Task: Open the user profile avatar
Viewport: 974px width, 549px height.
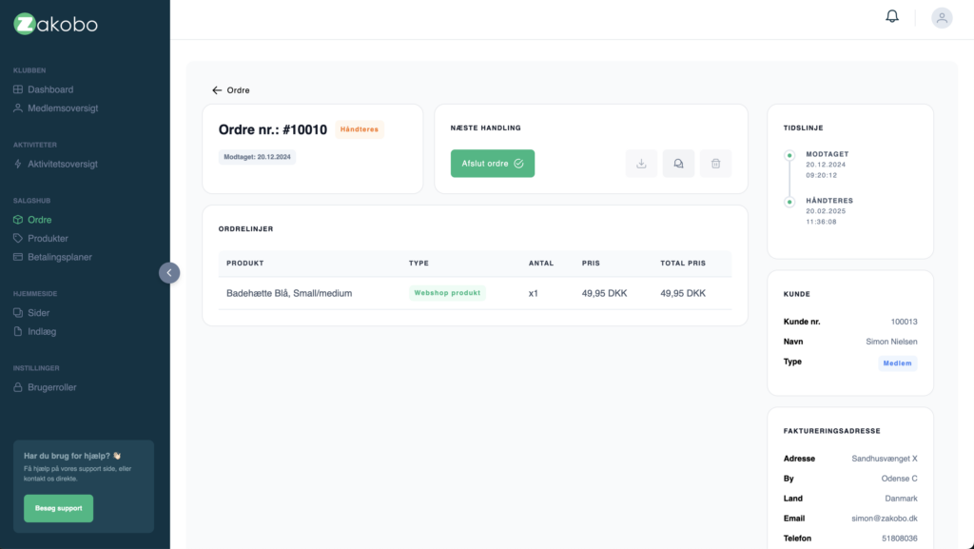Action: pos(942,17)
